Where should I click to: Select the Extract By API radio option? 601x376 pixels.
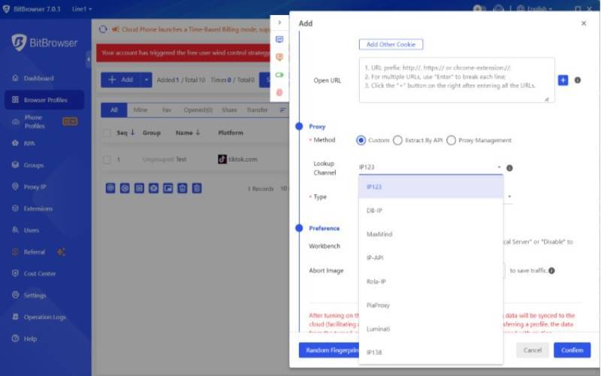tap(397, 140)
